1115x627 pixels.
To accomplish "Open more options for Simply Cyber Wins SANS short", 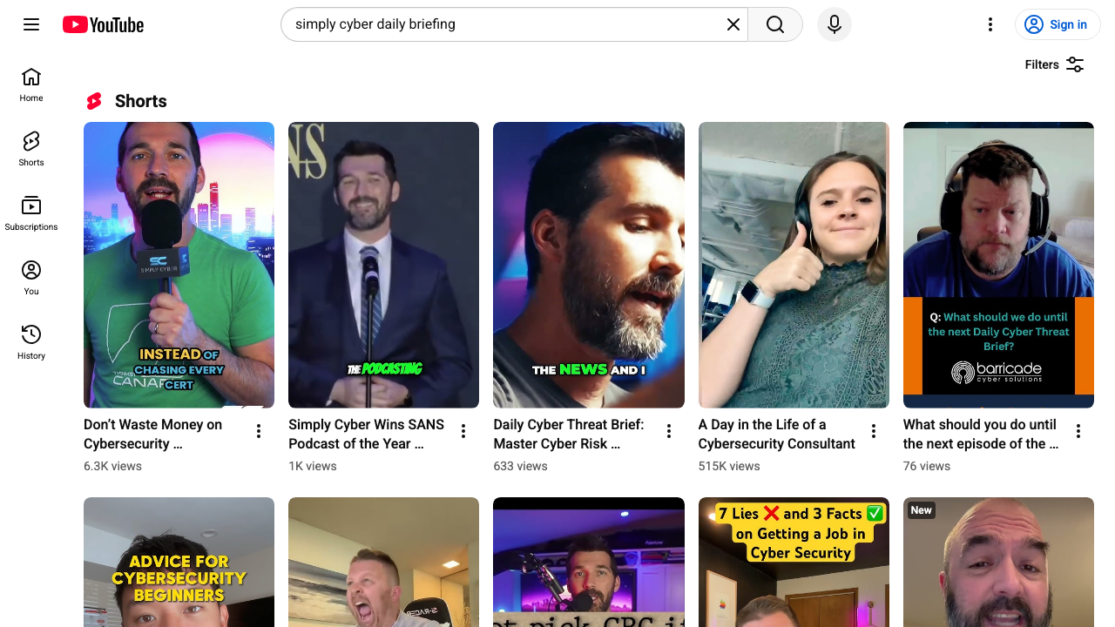I will [x=463, y=431].
